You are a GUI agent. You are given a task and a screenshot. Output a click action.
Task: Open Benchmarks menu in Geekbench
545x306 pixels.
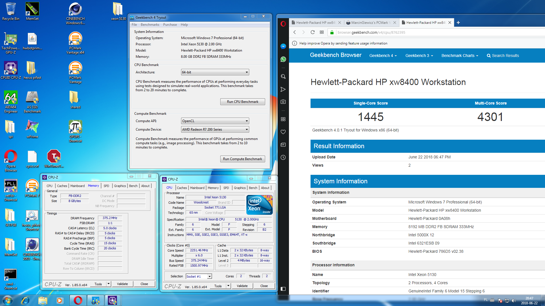150,25
